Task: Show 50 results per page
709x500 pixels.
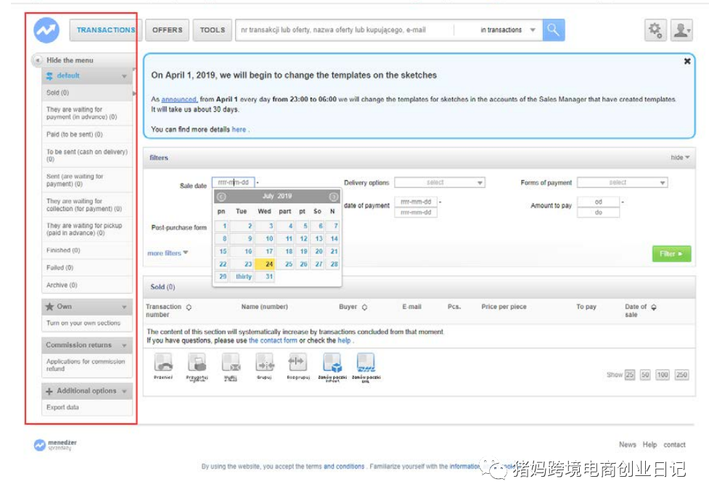Action: coord(645,375)
